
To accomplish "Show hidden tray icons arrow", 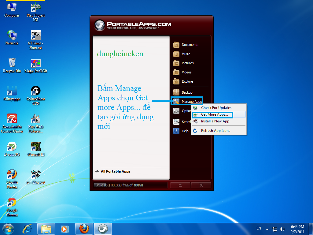I will 267,229.
